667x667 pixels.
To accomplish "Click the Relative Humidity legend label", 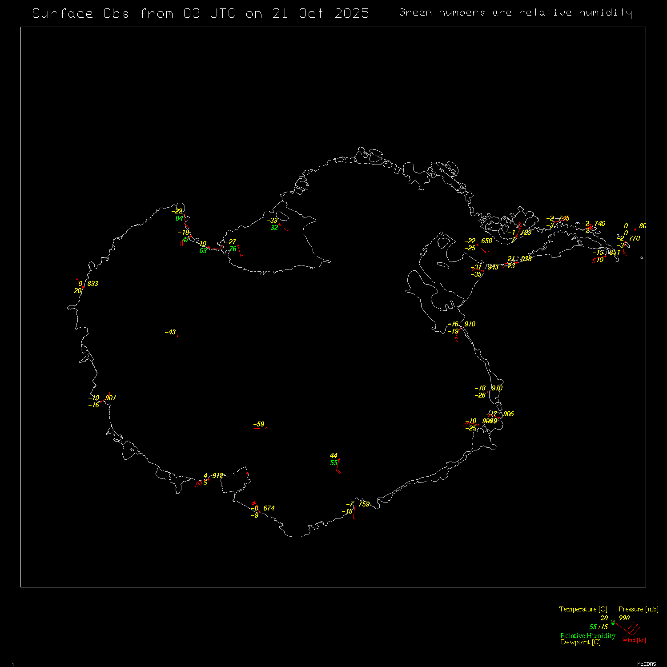I will pos(587,636).
